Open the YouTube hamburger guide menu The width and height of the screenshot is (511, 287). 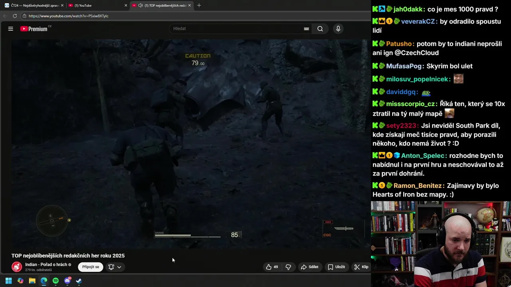tap(11, 29)
